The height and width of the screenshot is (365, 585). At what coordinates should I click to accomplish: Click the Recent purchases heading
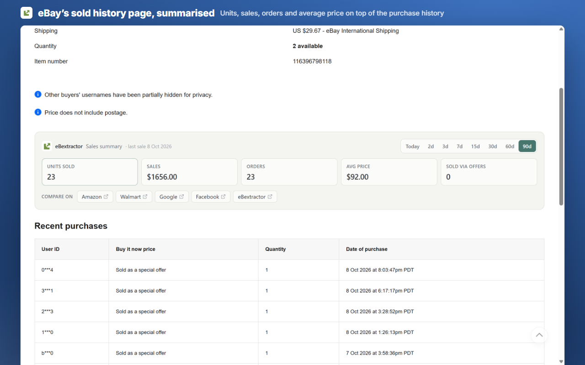(x=71, y=226)
